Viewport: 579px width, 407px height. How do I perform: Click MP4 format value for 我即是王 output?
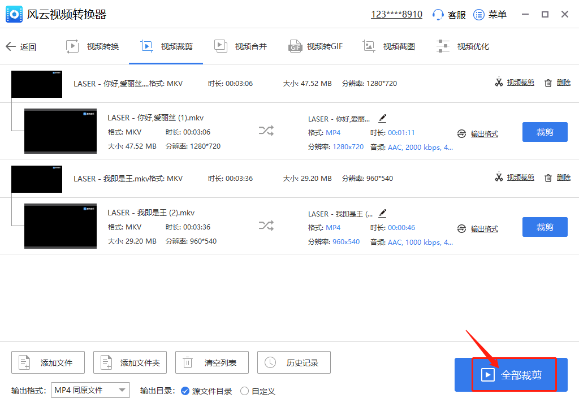coord(333,227)
